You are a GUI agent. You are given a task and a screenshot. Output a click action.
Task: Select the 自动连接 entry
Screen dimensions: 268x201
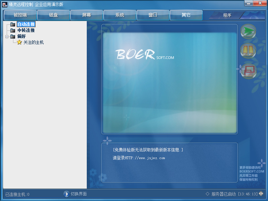point(26,24)
